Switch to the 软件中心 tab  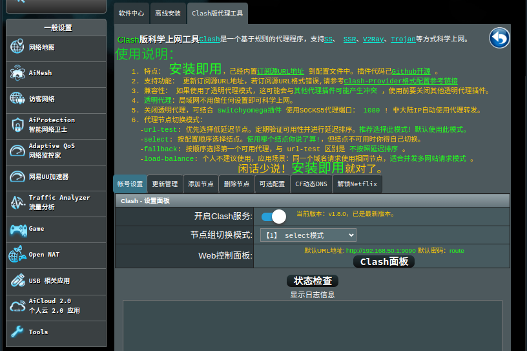click(131, 14)
